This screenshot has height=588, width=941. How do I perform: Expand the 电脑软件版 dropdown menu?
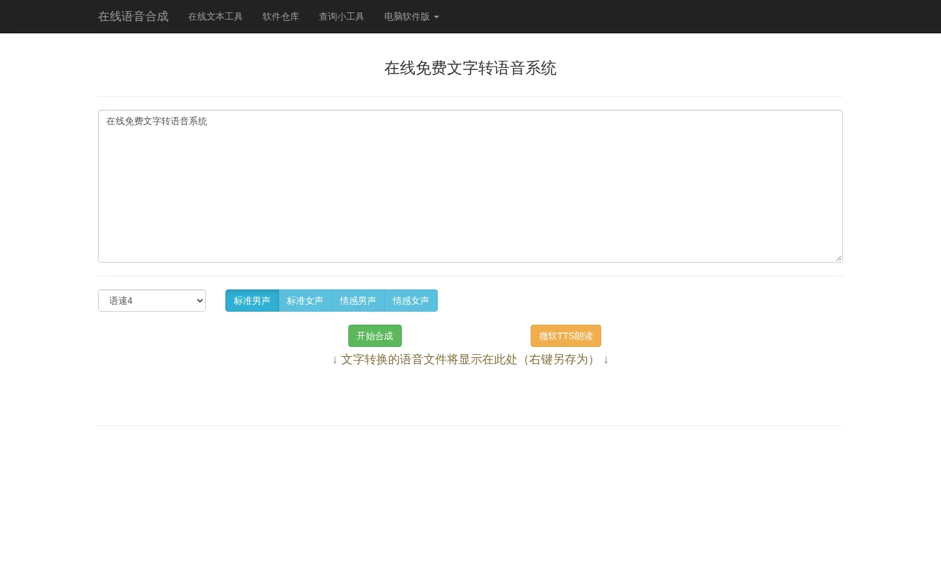pyautogui.click(x=412, y=16)
